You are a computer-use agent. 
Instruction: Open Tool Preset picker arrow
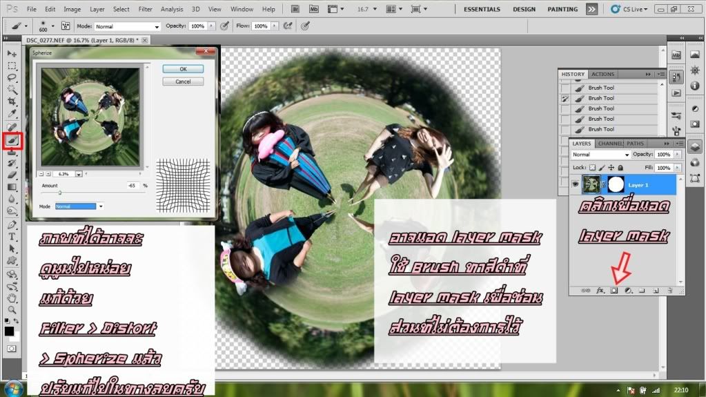tap(26, 26)
